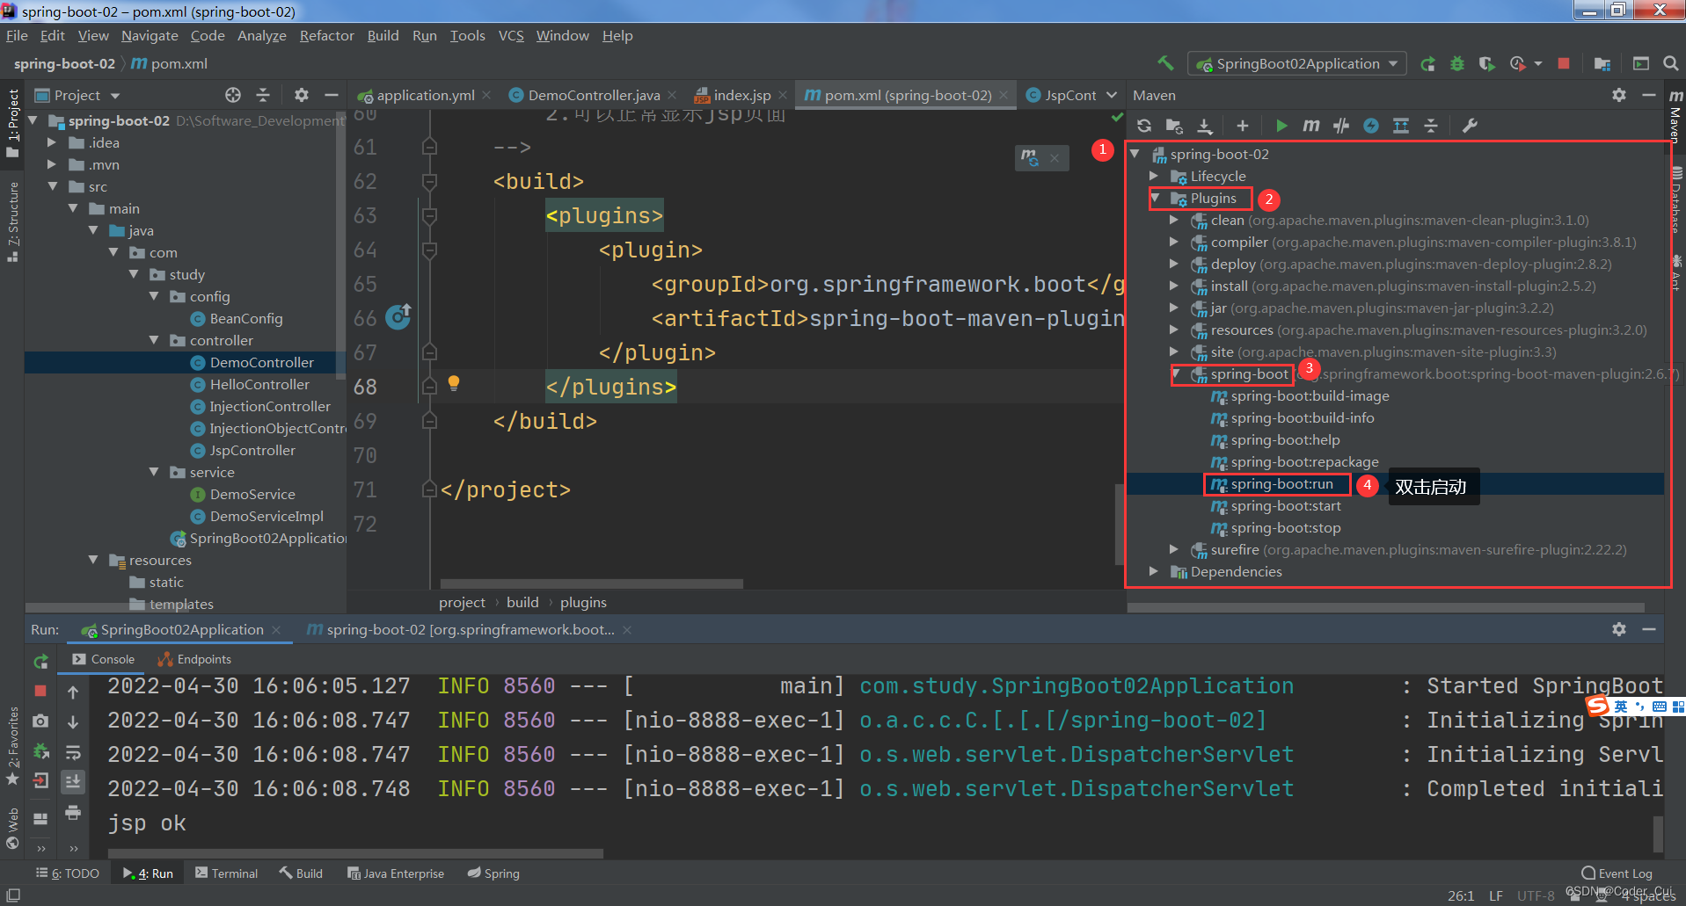Download sources and documentation icon

pos(1205,126)
